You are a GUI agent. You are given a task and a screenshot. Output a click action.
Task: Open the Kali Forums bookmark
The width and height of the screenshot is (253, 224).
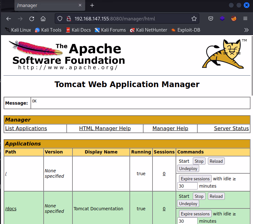110,30
